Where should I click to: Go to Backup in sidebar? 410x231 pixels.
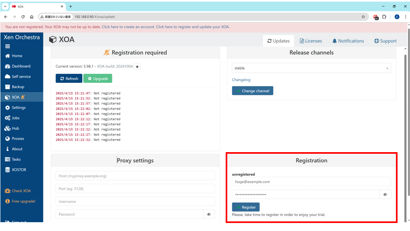18,87
